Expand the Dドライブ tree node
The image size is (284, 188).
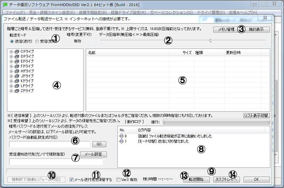click(x=11, y=57)
